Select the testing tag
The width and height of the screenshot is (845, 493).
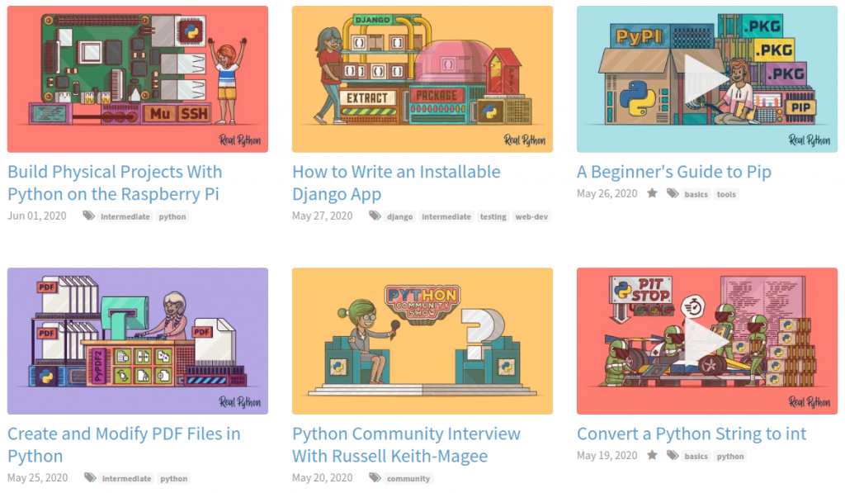[x=493, y=217]
